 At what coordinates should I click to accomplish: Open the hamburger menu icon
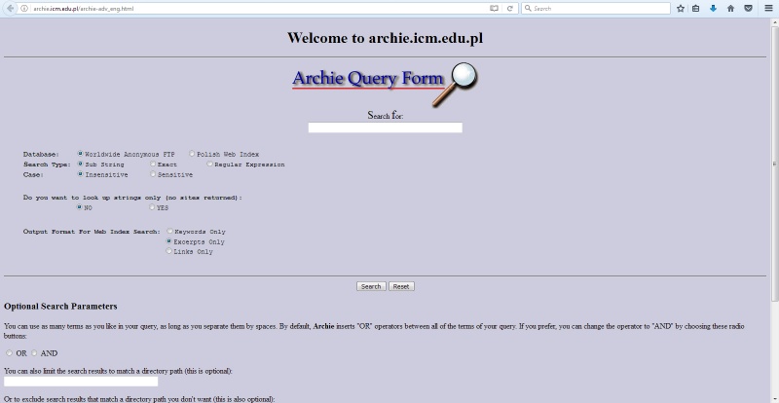pyautogui.click(x=768, y=9)
